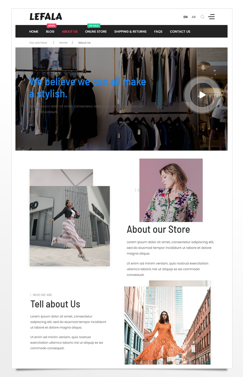
Task: Click the About Us breadcrumb
Action: tap(84, 43)
